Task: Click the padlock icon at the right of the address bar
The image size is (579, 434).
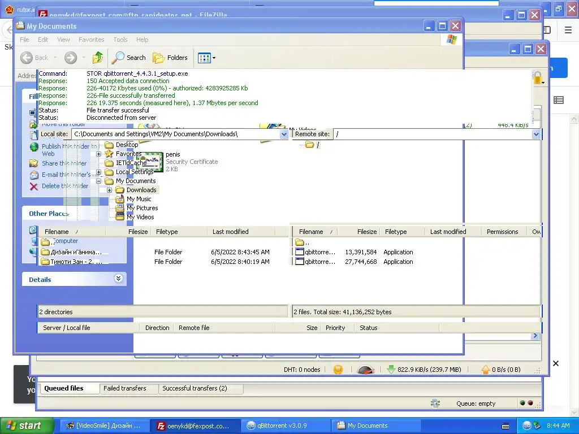Action: [x=538, y=78]
